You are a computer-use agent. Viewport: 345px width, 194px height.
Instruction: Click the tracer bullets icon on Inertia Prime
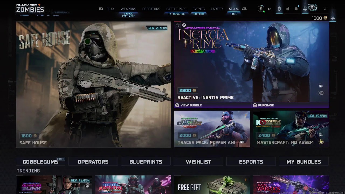pos(321,86)
